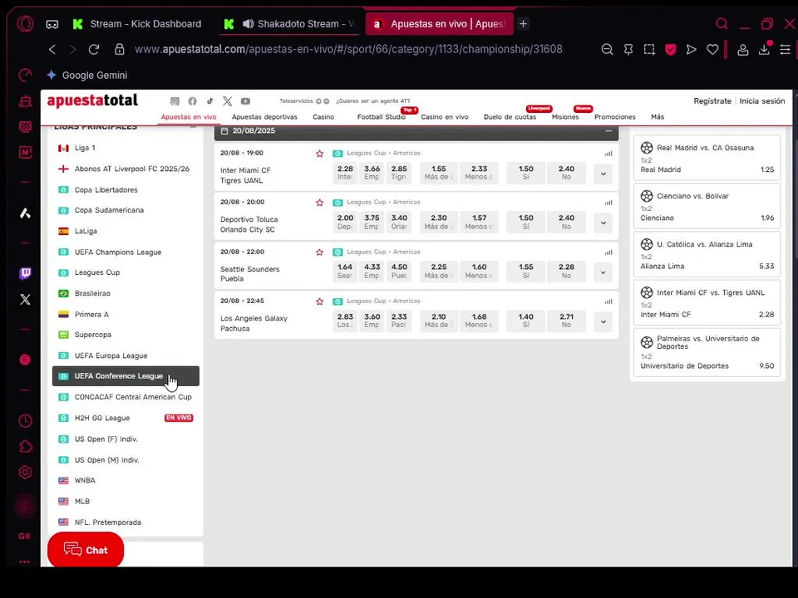This screenshot has width=798, height=598.
Task: Open Duelo de cuotas tab
Action: coord(510,117)
